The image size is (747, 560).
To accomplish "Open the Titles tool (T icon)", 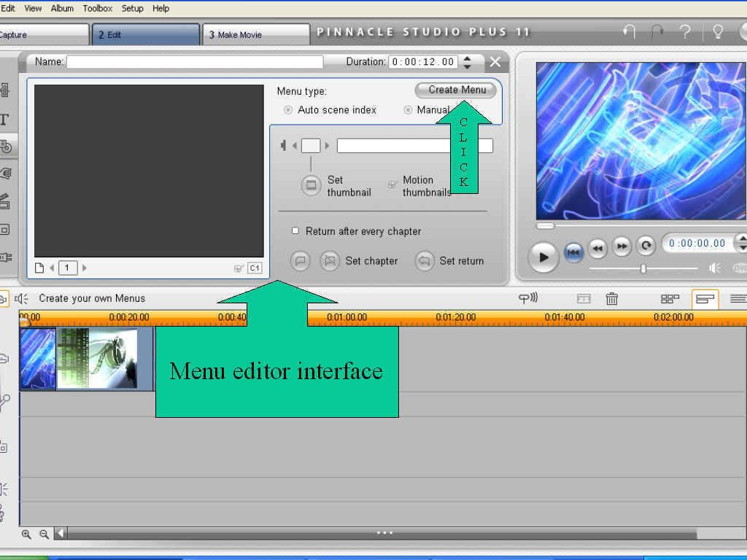I will click(4, 119).
